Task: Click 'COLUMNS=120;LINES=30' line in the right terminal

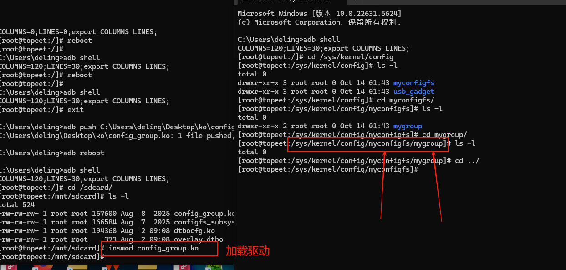Action: coord(323,48)
